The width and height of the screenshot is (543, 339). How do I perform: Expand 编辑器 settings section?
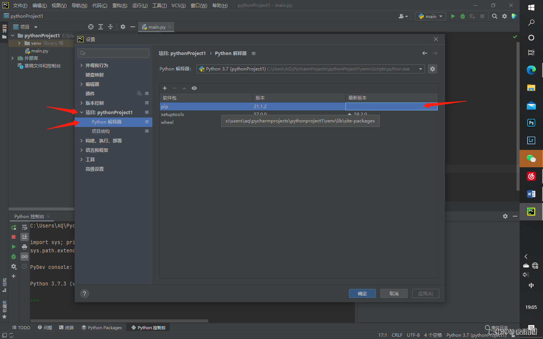(x=81, y=84)
